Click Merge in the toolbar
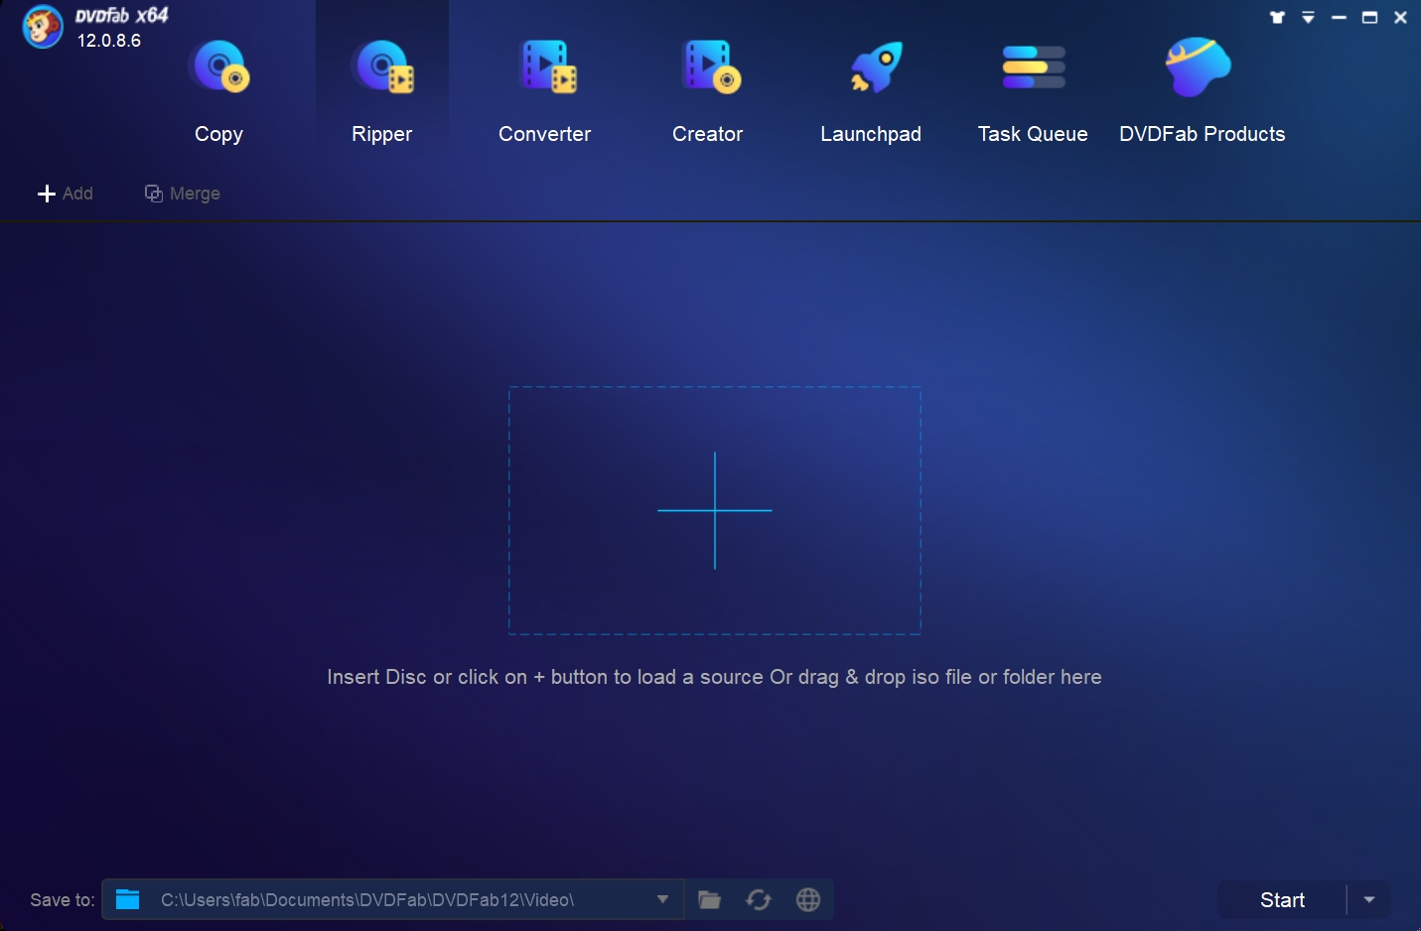 (183, 194)
